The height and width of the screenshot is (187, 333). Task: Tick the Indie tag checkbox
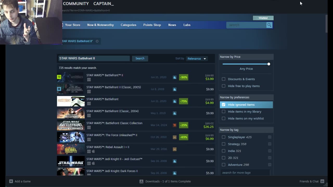pos(223,151)
